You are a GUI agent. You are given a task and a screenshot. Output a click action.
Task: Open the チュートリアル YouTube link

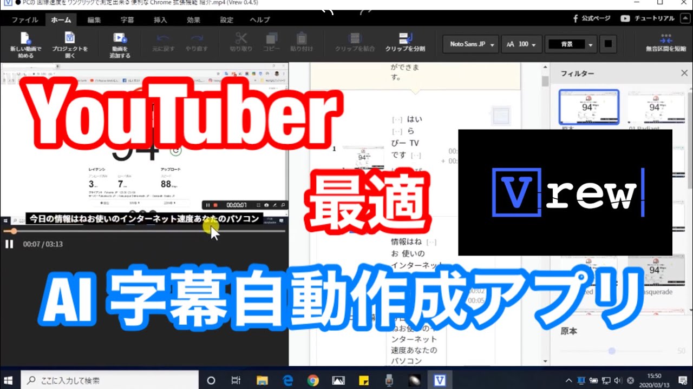pos(648,18)
